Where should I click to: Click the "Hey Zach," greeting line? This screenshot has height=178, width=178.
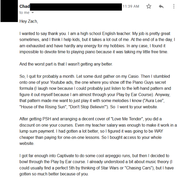point(29,21)
